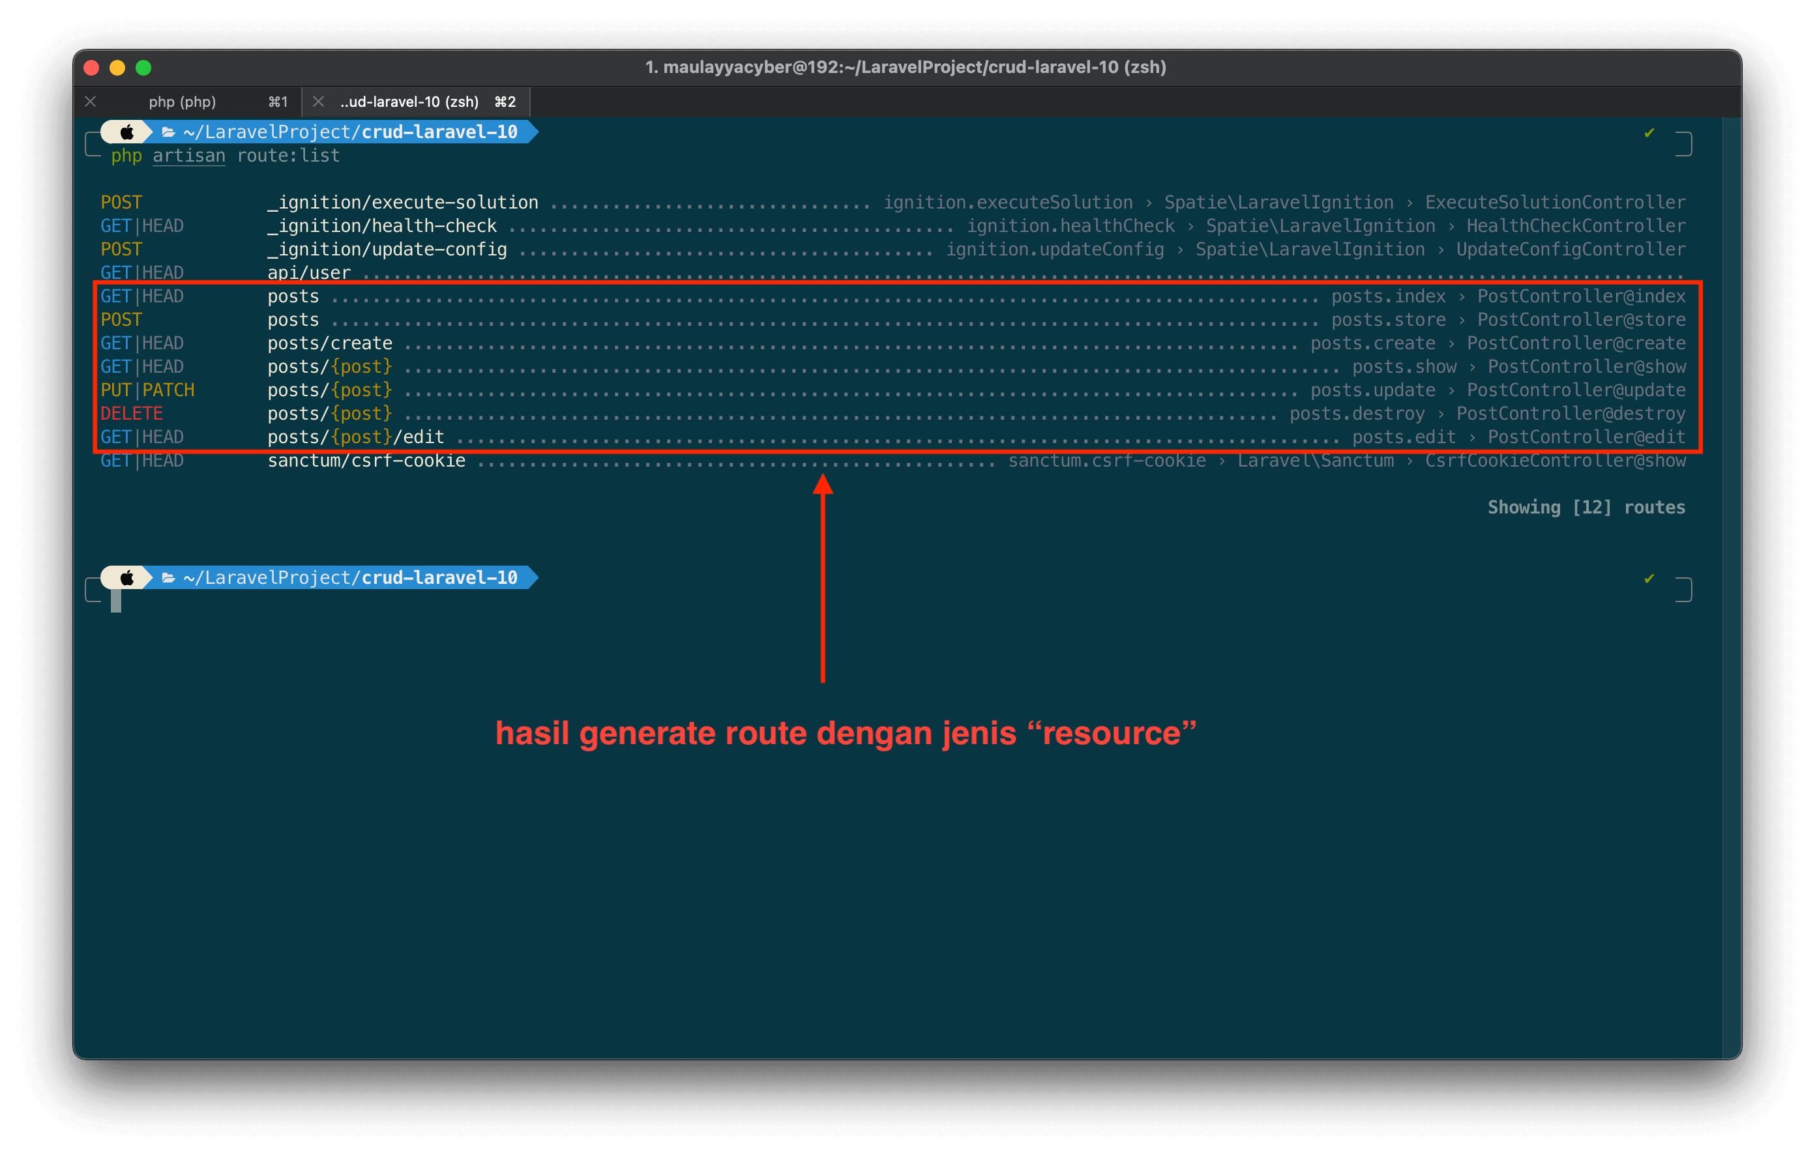Click the red close window button
This screenshot has width=1815, height=1156.
point(92,68)
